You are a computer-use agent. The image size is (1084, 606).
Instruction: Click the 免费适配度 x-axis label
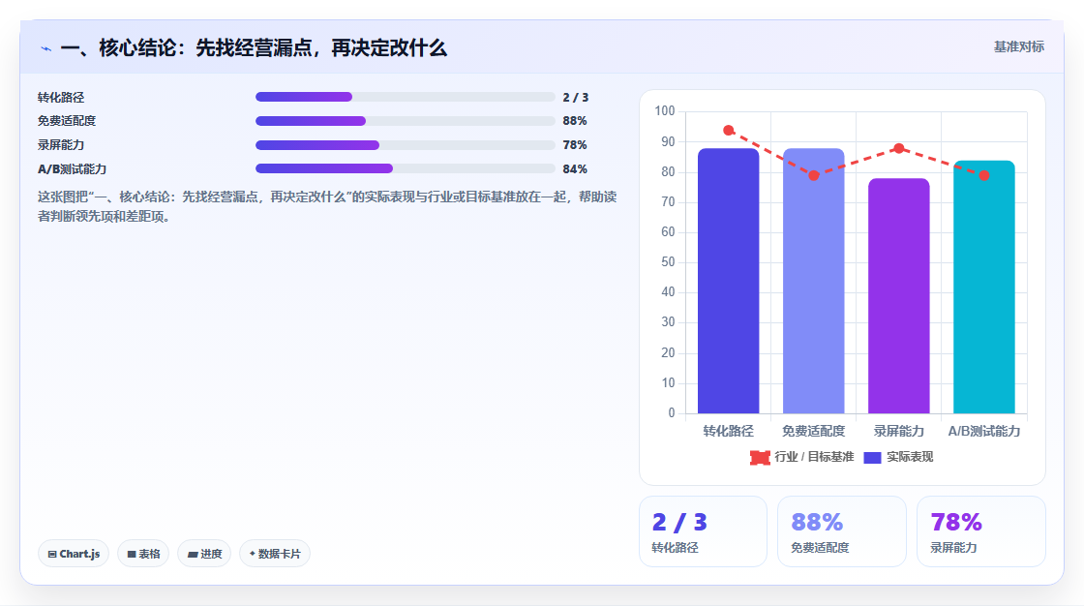pyautogui.click(x=814, y=431)
